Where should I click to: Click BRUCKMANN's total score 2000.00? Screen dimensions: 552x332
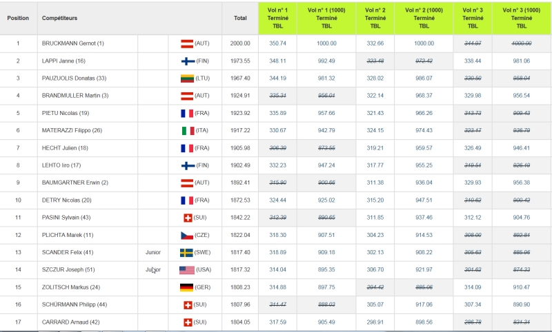tap(240, 43)
